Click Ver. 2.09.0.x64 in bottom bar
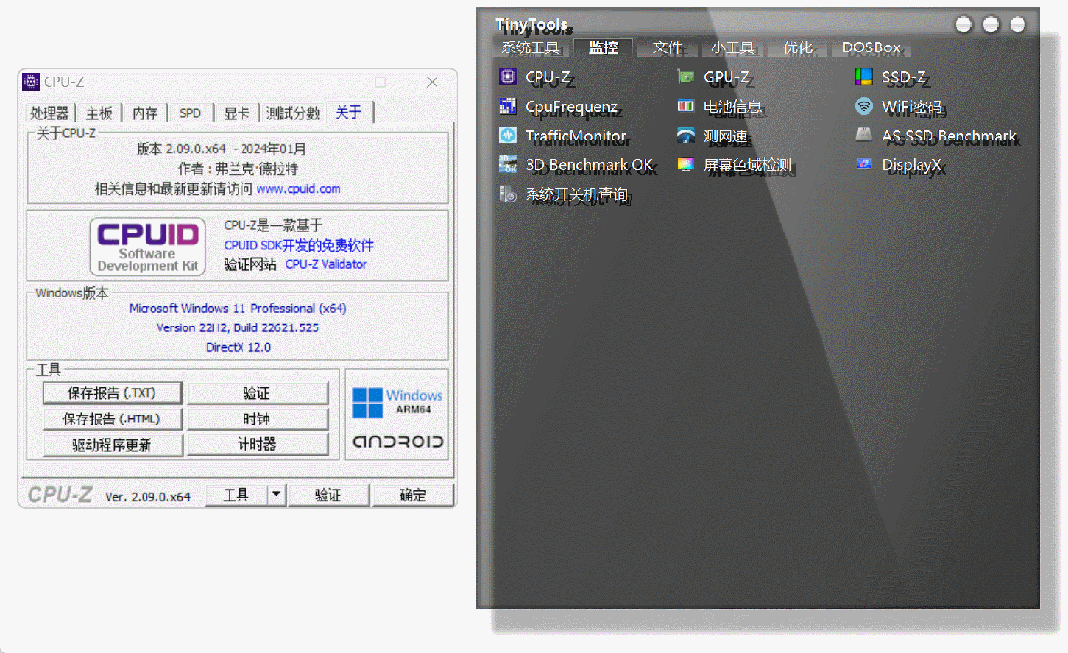This screenshot has width=1068, height=653. [147, 497]
